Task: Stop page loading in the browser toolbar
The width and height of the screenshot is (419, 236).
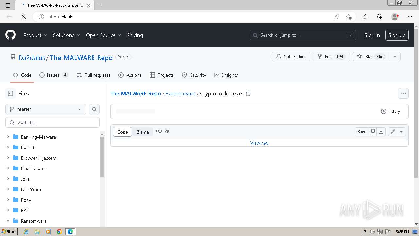Action: tap(24, 17)
